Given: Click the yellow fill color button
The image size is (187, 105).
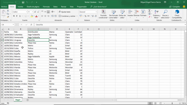Looking at the screenshot, I should tap(32, 16).
